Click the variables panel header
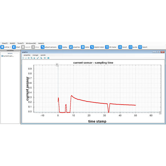This screenshot has width=166, height=166. point(10,50)
